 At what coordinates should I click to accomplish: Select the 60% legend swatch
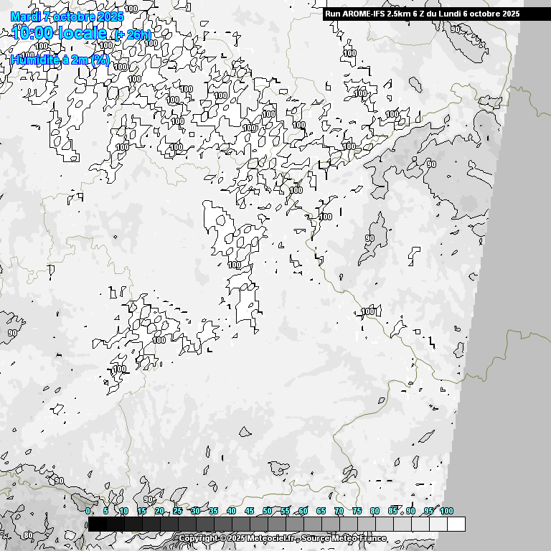(312, 524)
